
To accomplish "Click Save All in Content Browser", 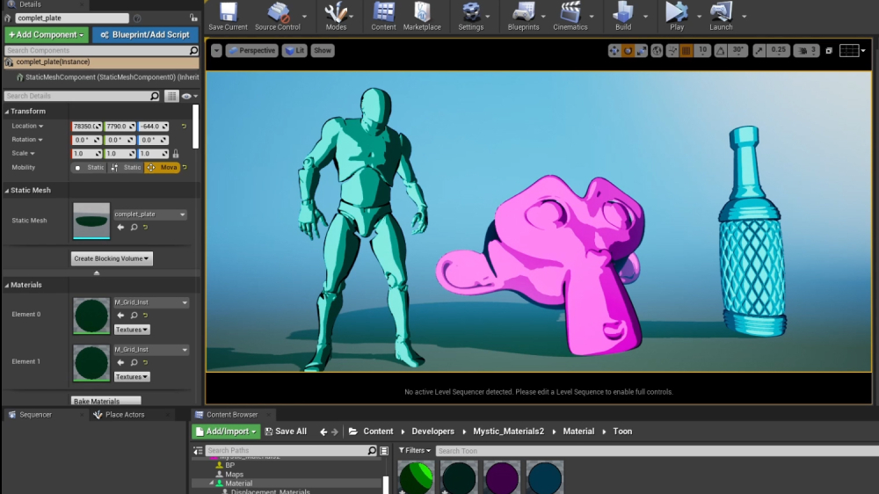I will coord(286,432).
